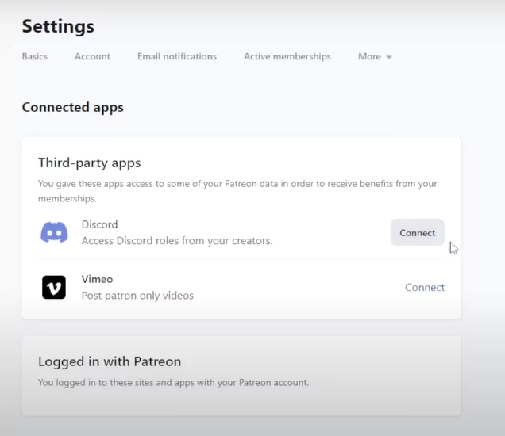Click 'Access Discord roles from your creators' text
This screenshot has width=505, height=436.
177,240
